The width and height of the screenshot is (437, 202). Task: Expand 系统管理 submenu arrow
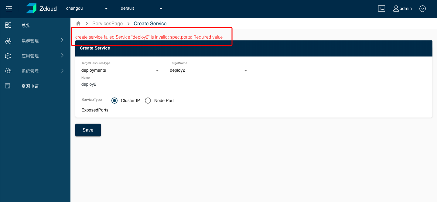pos(62,70)
